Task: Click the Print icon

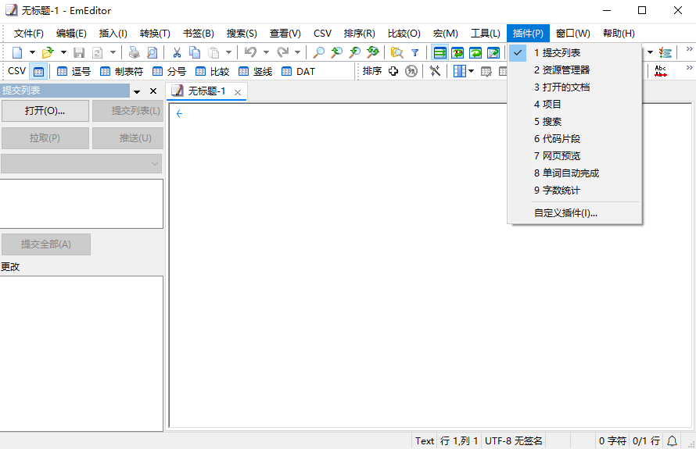Action: point(134,53)
